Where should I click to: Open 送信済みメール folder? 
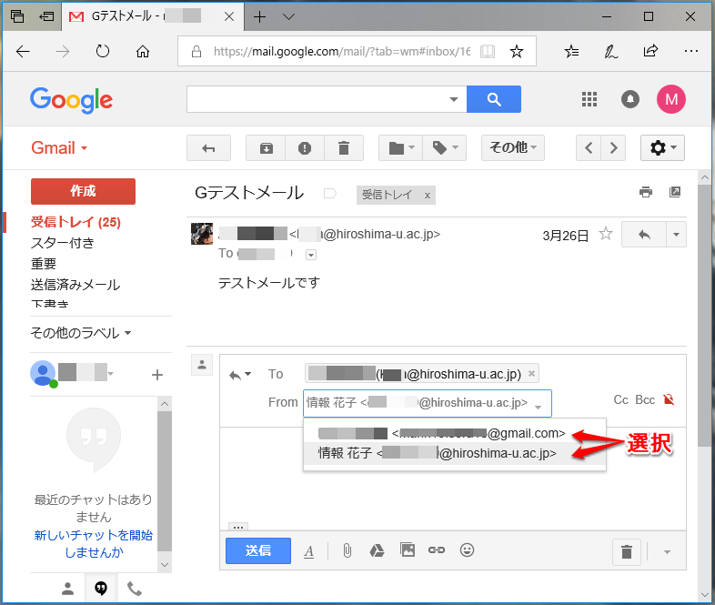coord(76,285)
